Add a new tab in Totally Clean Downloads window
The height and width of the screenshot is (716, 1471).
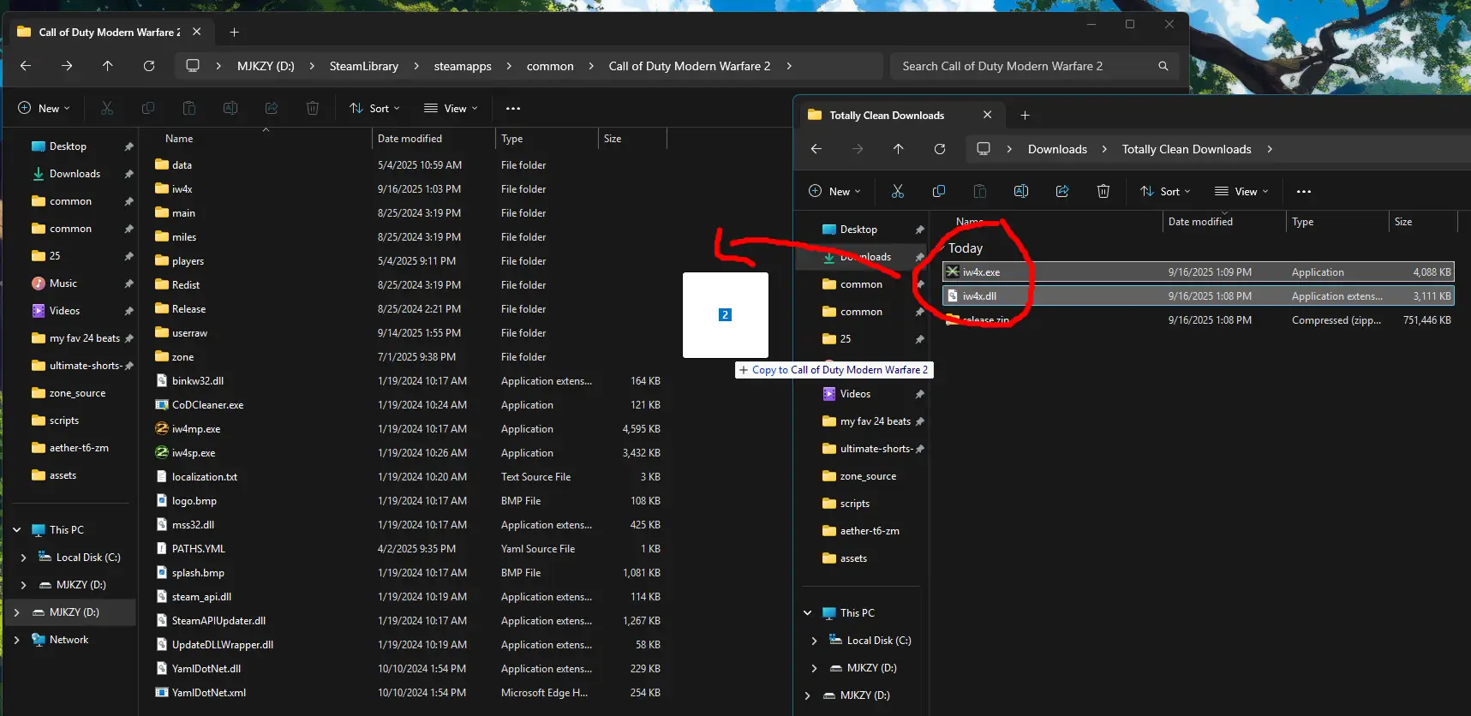point(1025,115)
